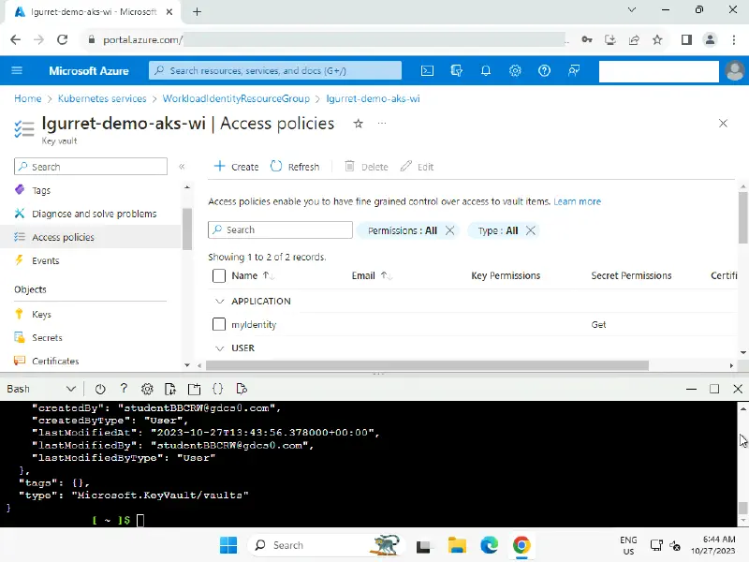Image resolution: width=749 pixels, height=562 pixels.
Task: Restart Cloud Shell using power icon
Action: click(x=100, y=389)
